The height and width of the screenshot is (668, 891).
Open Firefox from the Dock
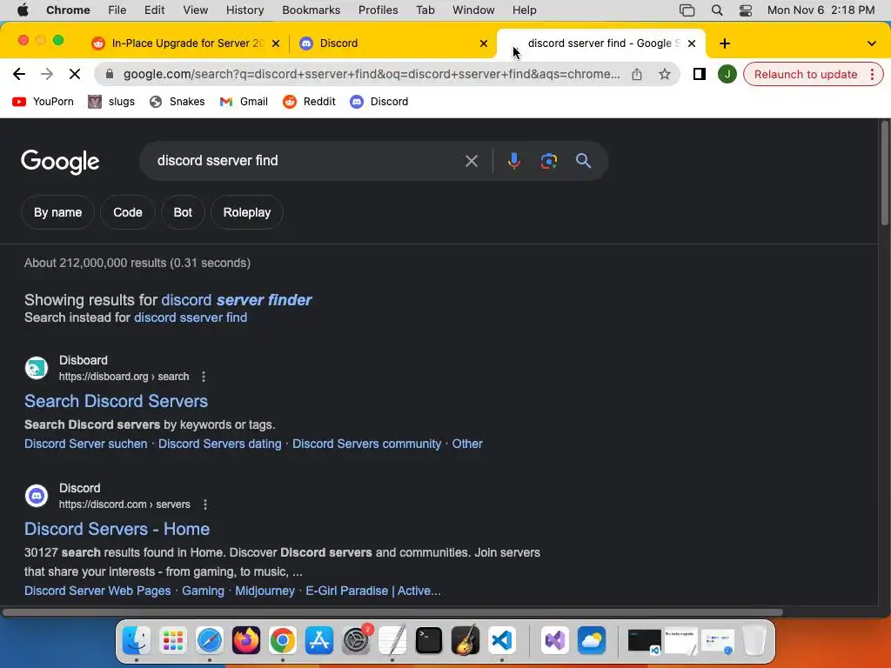coord(246,641)
